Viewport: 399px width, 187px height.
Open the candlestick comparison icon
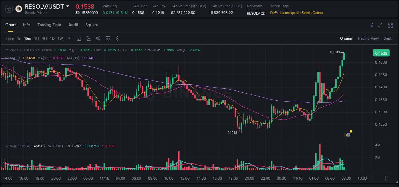99,38
